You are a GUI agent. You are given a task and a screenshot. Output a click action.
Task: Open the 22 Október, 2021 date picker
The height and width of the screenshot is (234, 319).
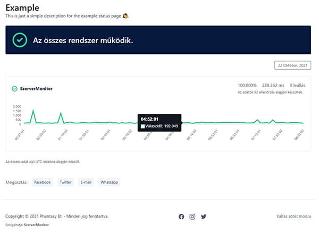[292, 65]
